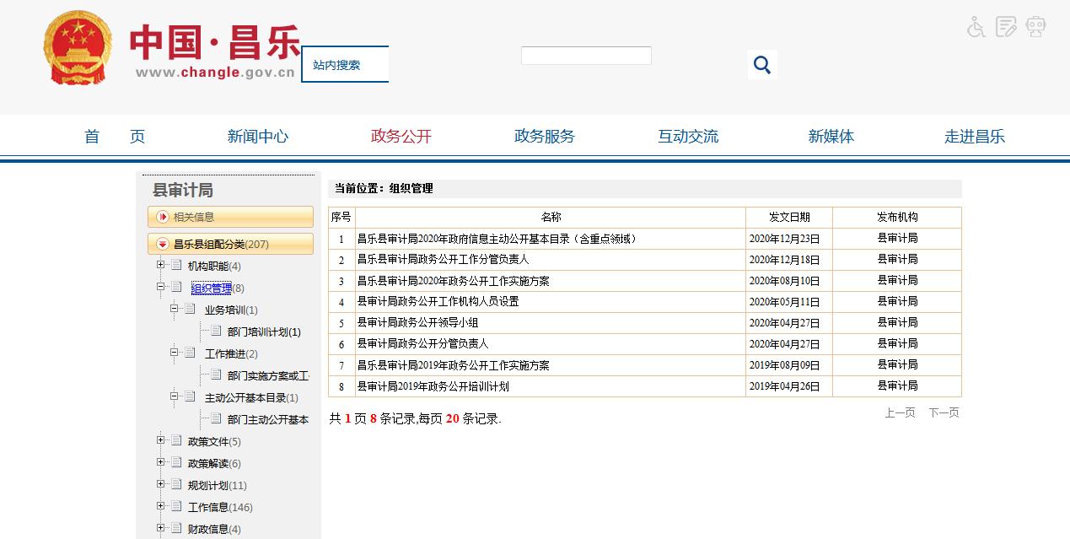The image size is (1070, 539).
Task: Click the red arrow icon beside 相关信息
Action: click(x=163, y=217)
